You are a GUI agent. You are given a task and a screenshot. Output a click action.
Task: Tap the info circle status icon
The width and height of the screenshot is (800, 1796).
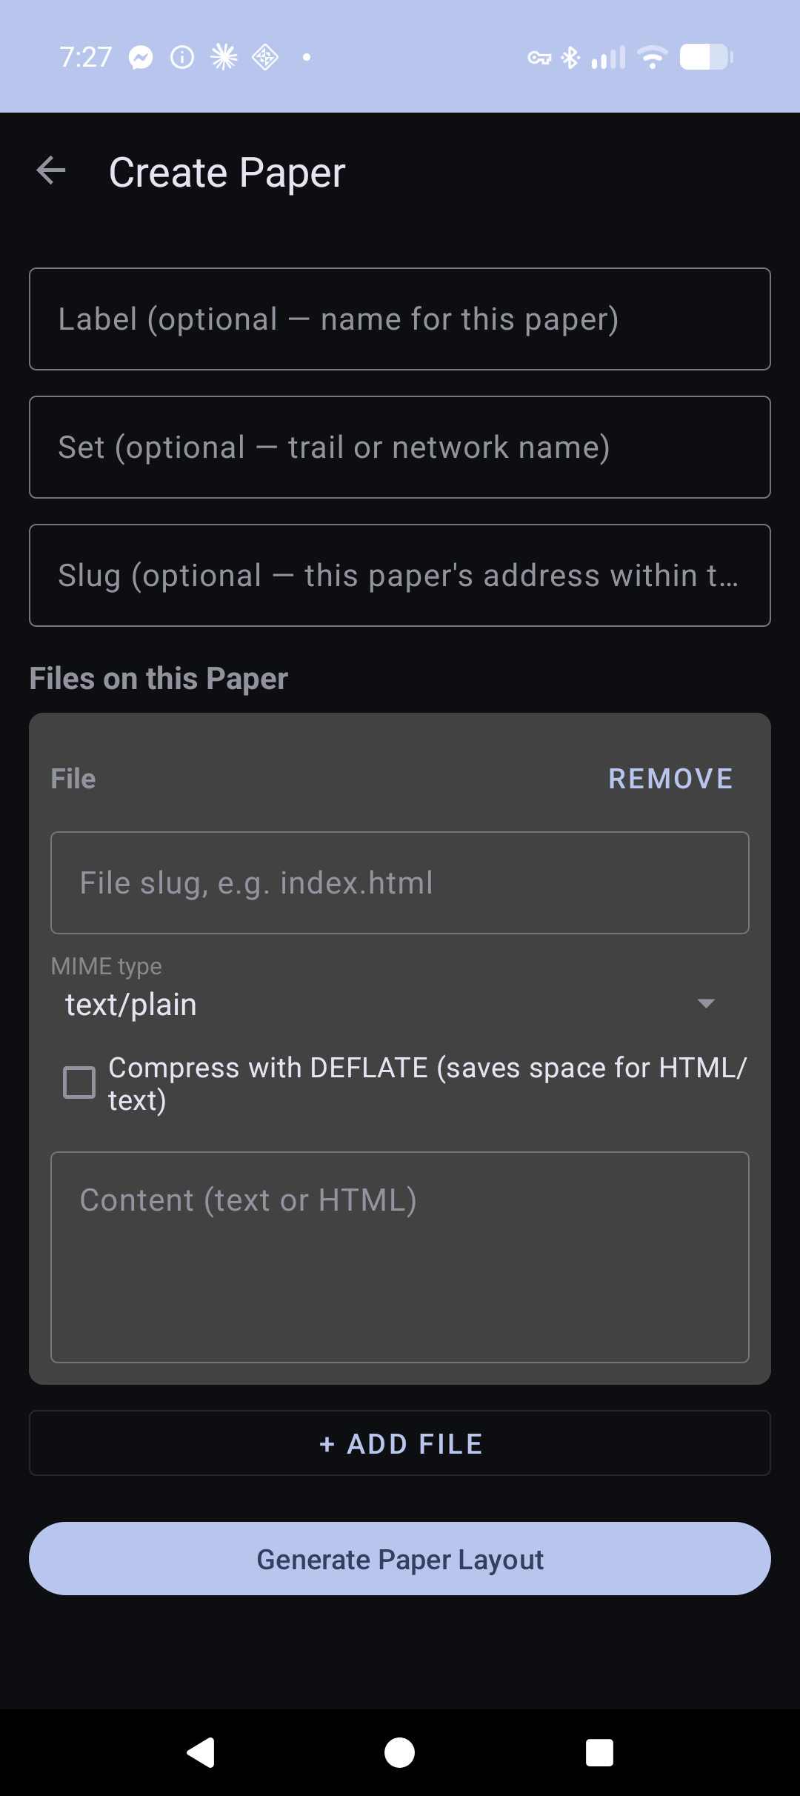182,57
